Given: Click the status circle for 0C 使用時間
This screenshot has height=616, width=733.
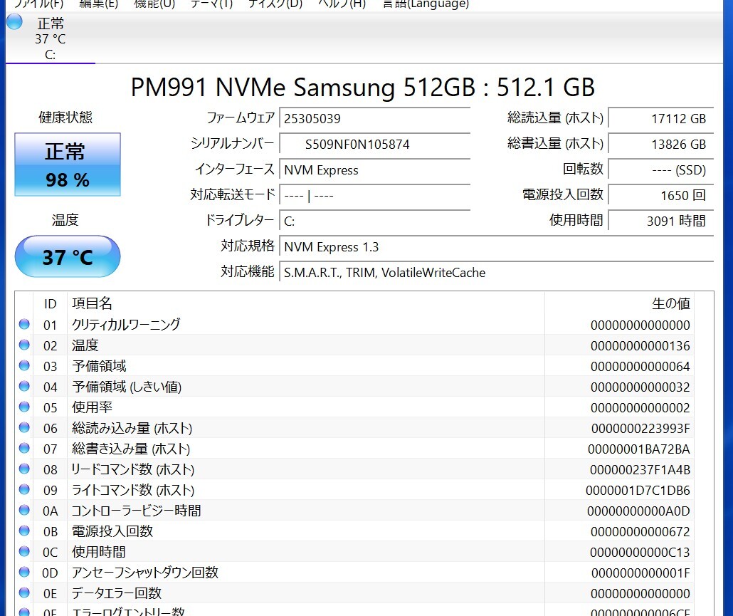Looking at the screenshot, I should pyautogui.click(x=24, y=551).
